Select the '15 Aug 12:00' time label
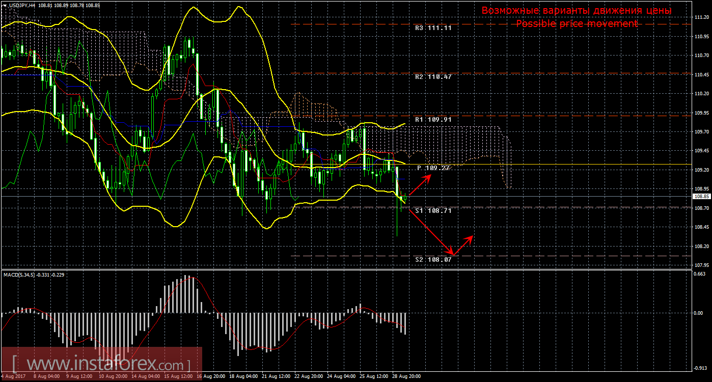Image resolution: width=712 pixels, height=382 pixels. click(x=178, y=376)
